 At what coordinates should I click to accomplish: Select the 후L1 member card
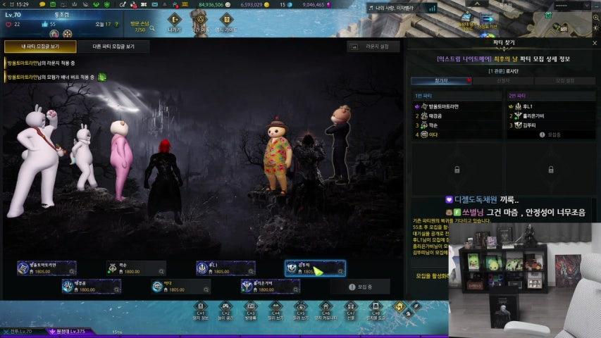225,268
